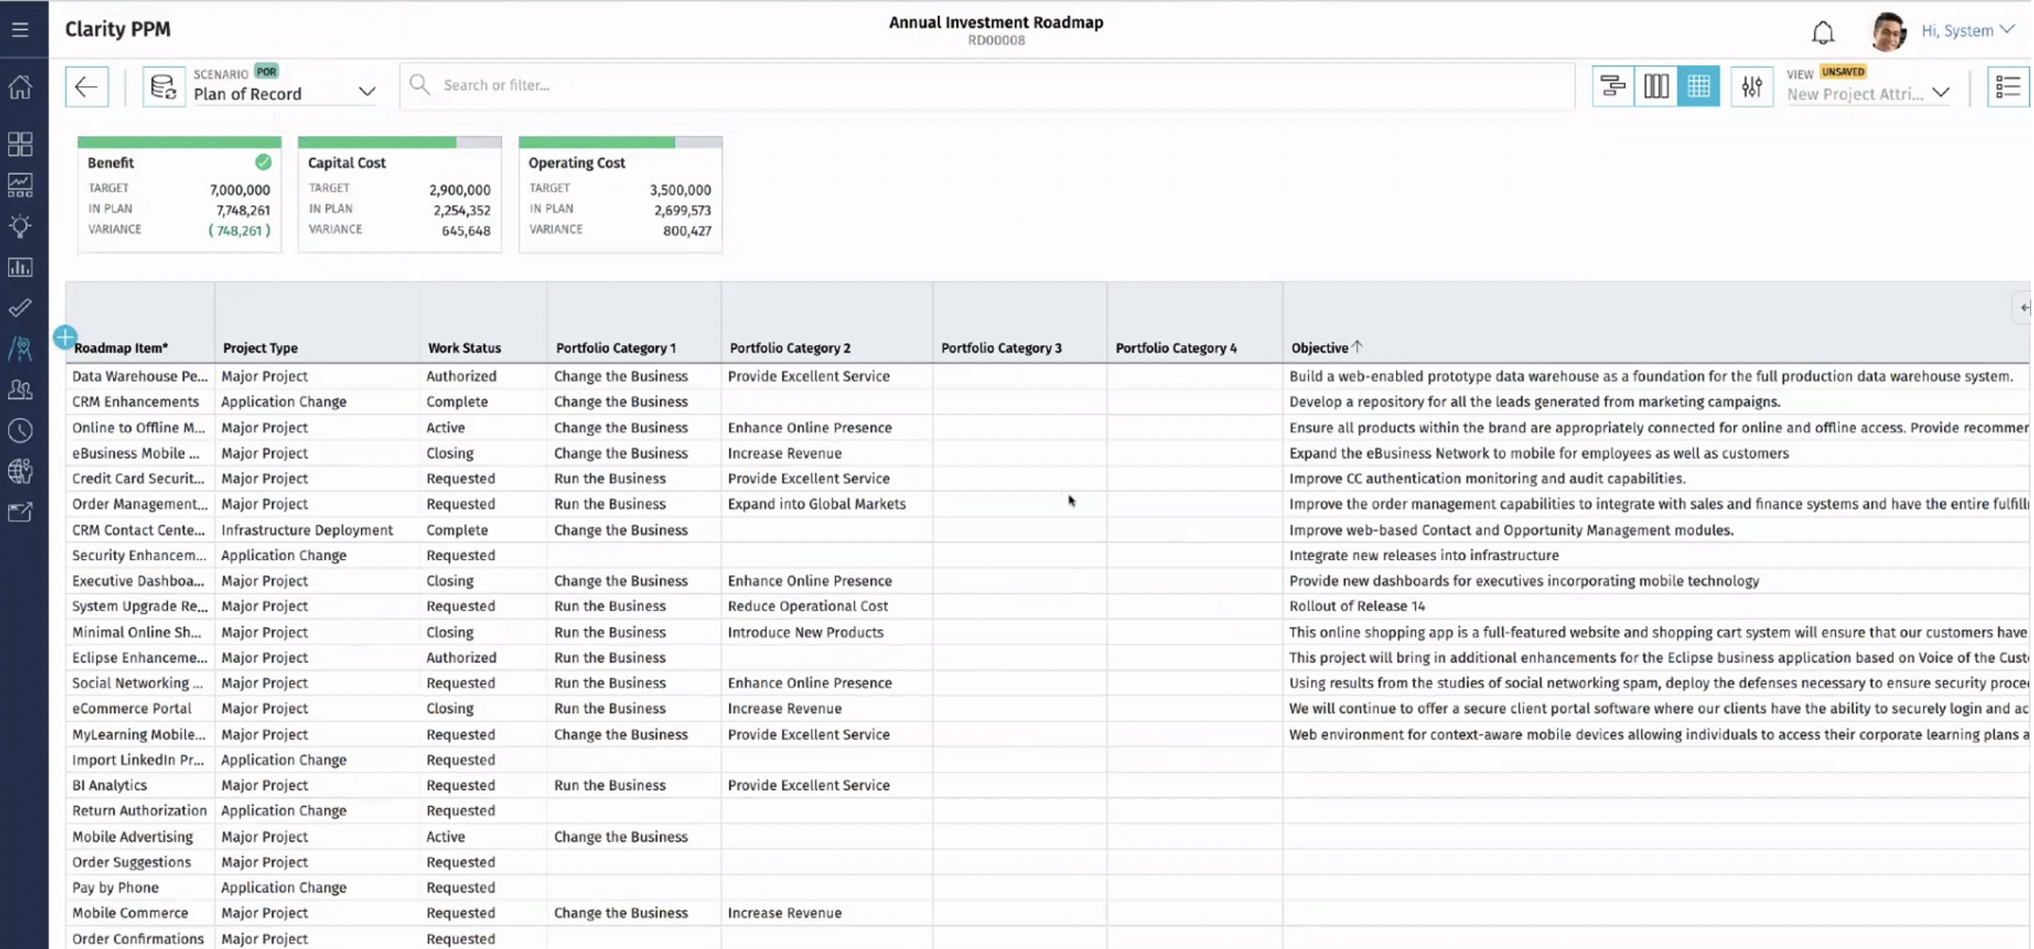Open the hamburger main menu

point(20,29)
